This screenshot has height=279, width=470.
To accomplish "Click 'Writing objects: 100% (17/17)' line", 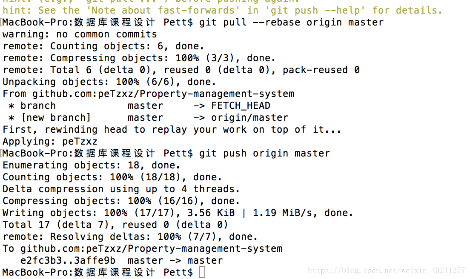I will click(178, 213).
